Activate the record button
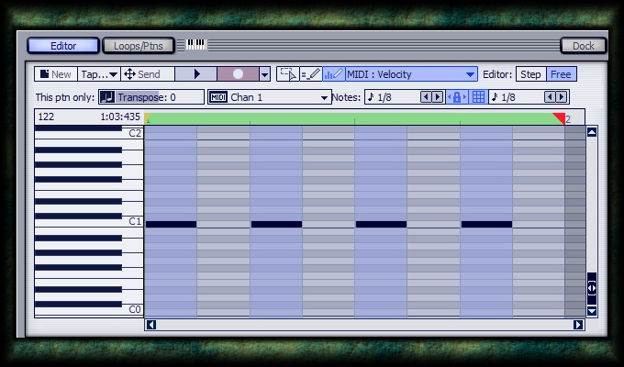624x367 pixels. click(238, 74)
